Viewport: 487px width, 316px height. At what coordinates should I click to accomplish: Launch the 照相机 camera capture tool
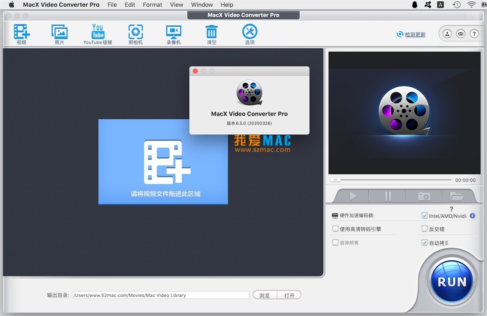pyautogui.click(x=136, y=34)
